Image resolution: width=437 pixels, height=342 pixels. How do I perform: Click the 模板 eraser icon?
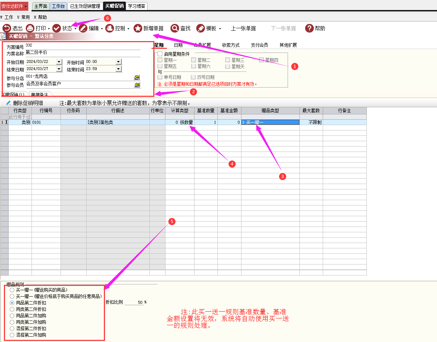point(201,28)
